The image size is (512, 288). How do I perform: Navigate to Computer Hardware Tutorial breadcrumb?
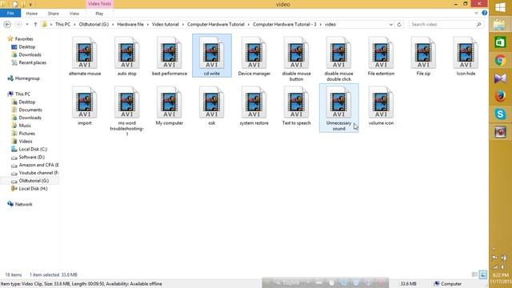click(x=216, y=25)
